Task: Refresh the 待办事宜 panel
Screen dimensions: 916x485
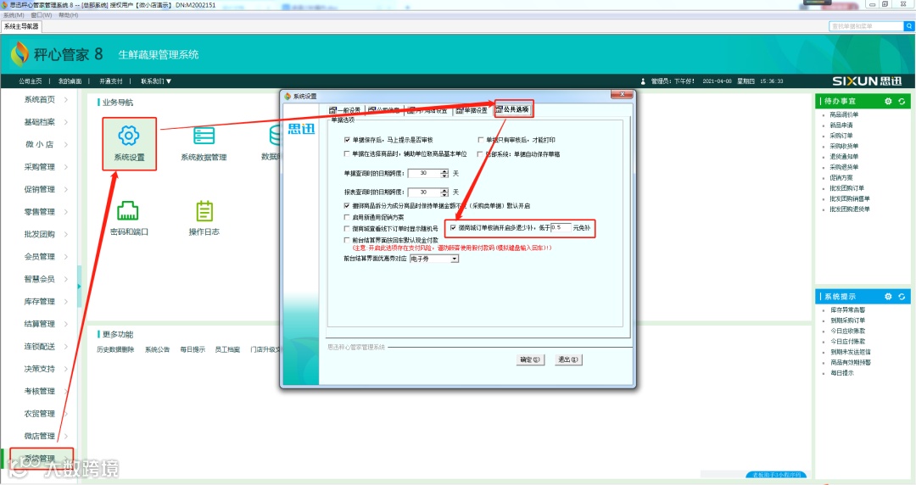Action: [x=902, y=101]
